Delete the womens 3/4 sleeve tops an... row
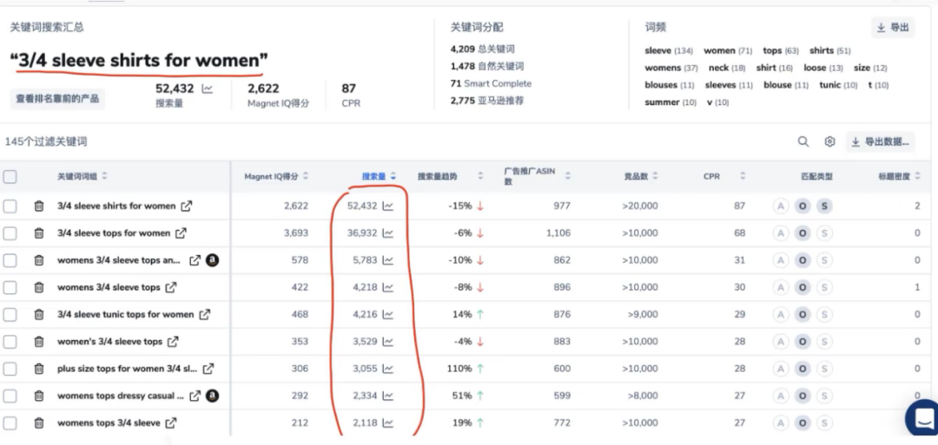This screenshot has height=445, width=938. 39,260
